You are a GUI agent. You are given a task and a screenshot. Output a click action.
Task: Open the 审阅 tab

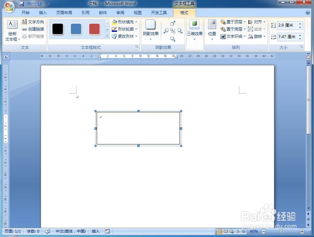120,12
